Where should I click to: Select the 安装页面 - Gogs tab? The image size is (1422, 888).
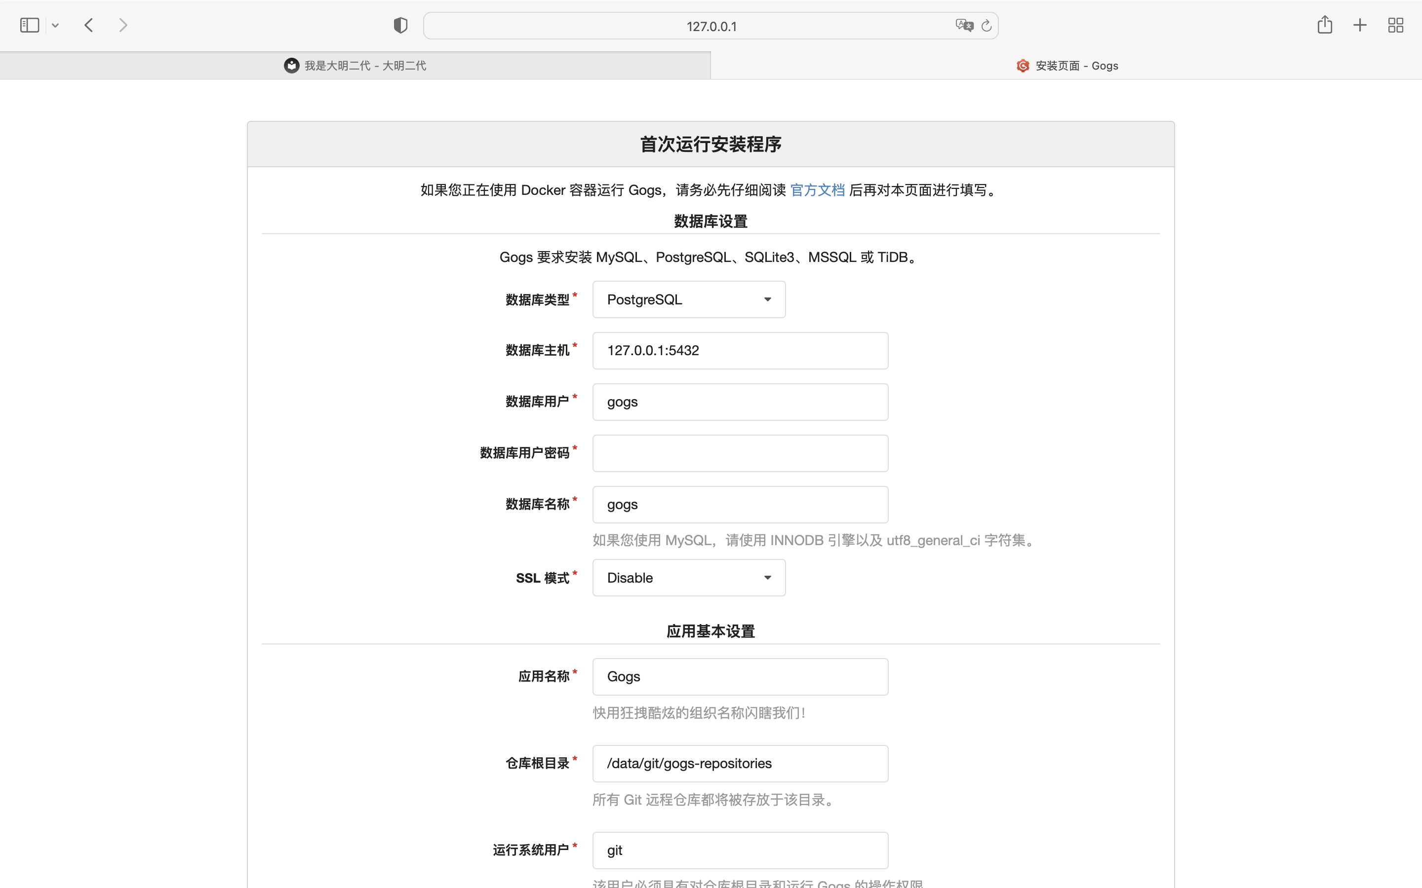tap(1066, 65)
